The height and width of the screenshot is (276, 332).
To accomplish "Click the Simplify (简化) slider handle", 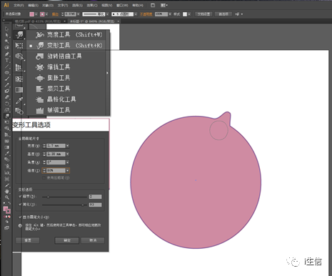I will (83, 204).
